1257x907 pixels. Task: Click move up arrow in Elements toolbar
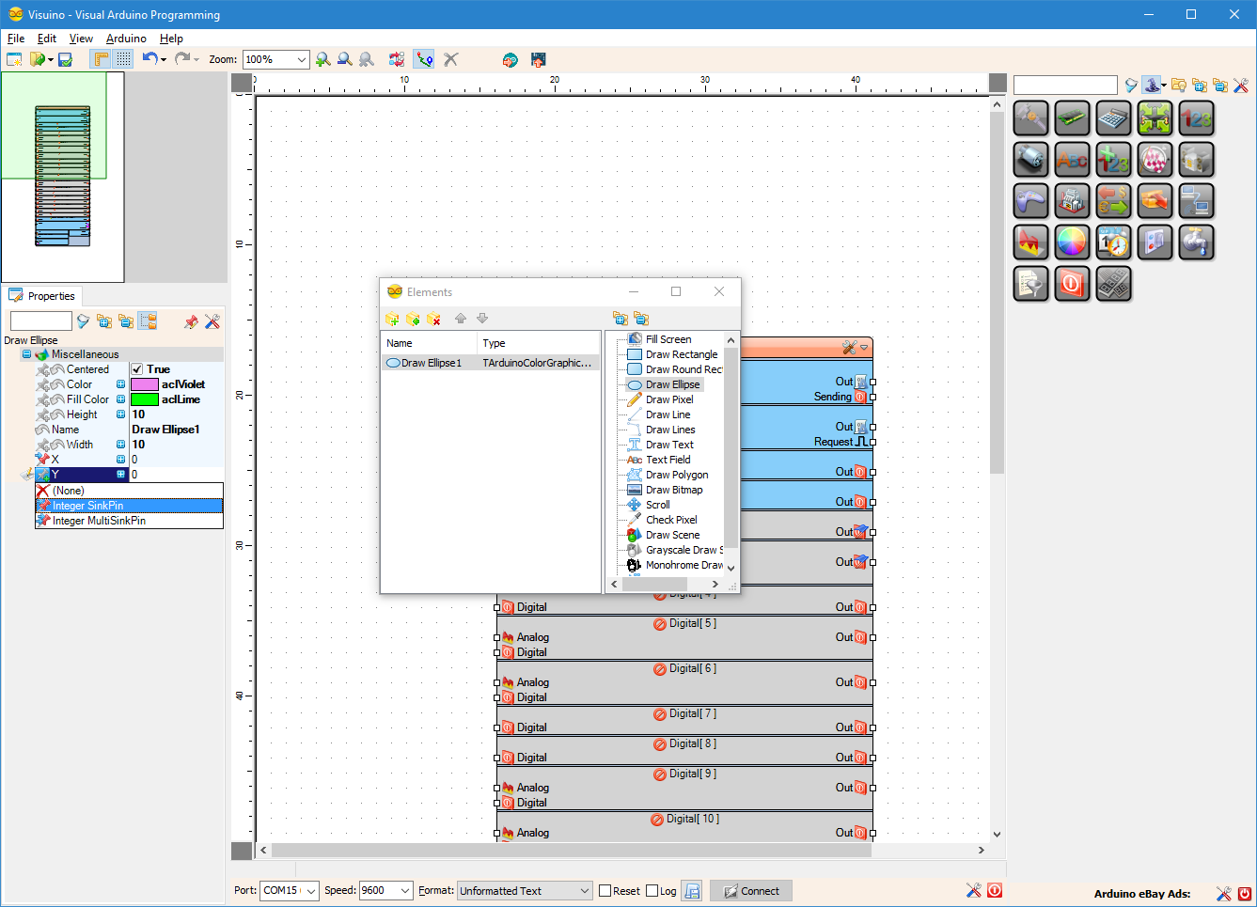tap(461, 319)
